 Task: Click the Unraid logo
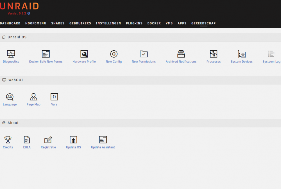19,6
